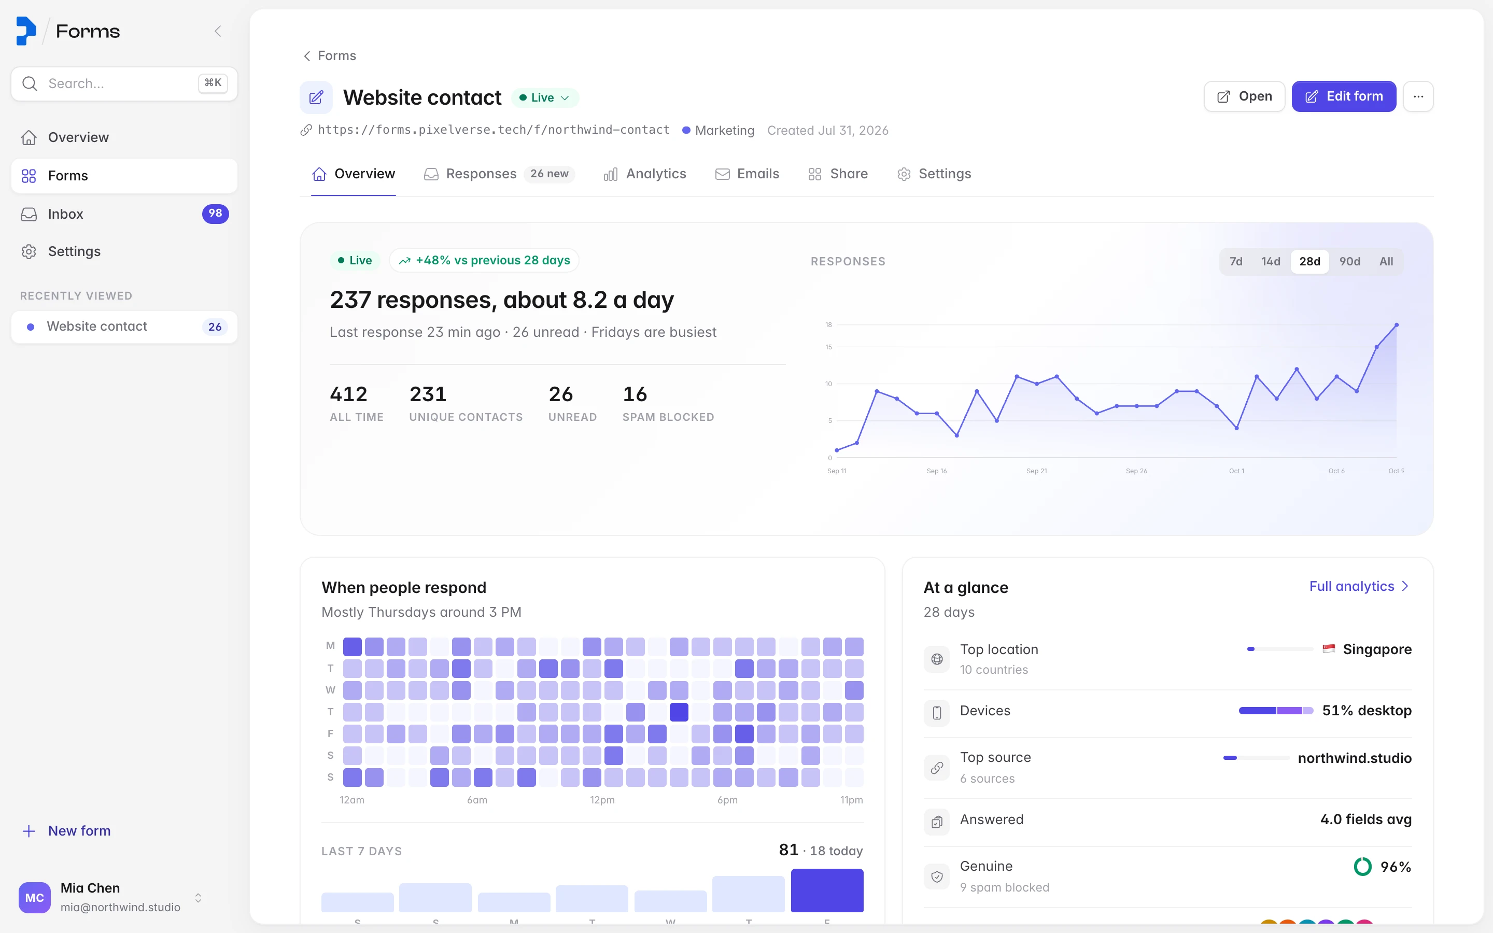Click the Open button

[x=1244, y=96]
